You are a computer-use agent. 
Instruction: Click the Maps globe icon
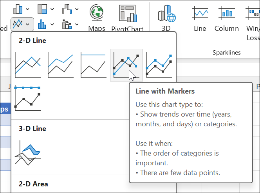tap(96, 14)
